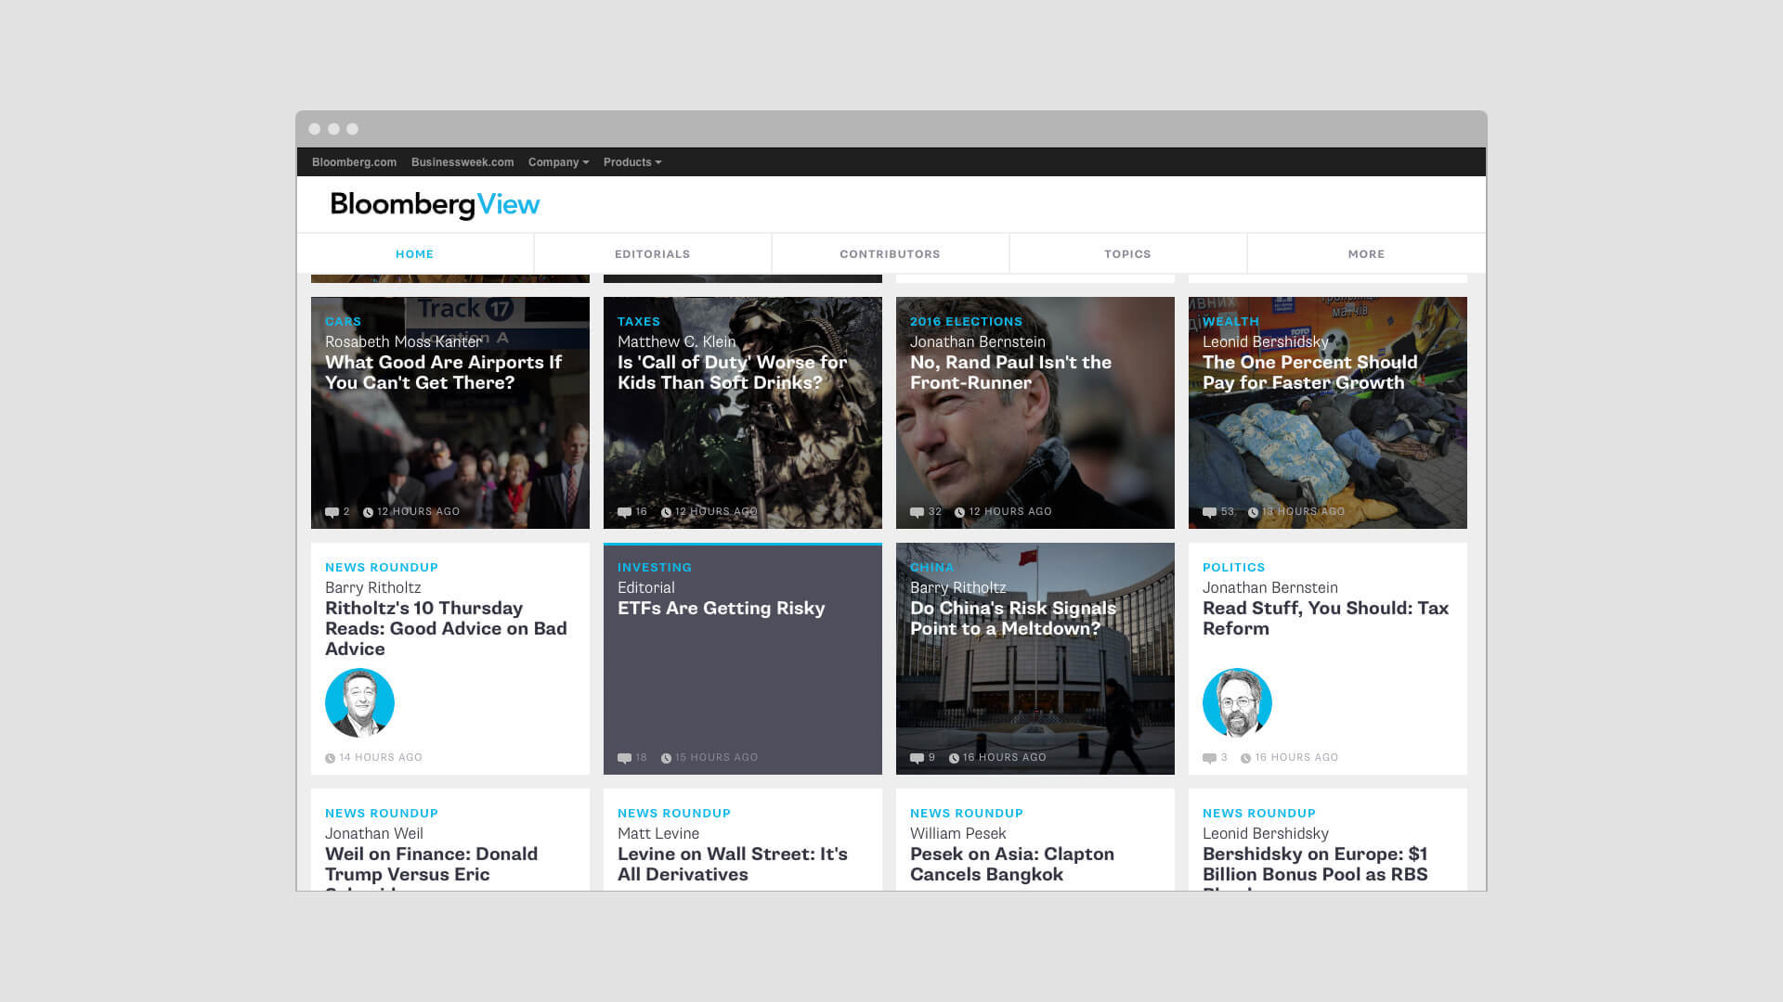Expand the Company dropdown
Viewport: 1783px width, 1002px height.
(558, 162)
